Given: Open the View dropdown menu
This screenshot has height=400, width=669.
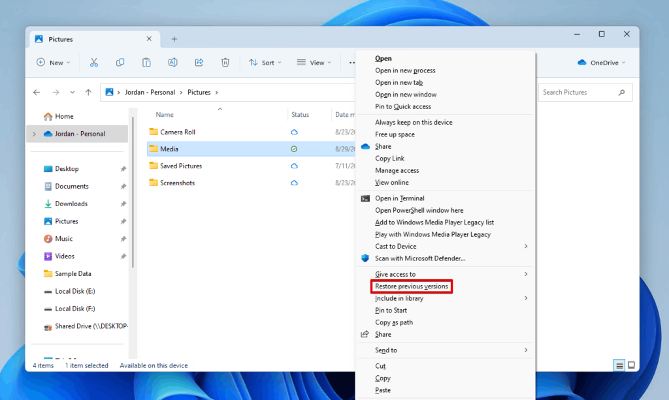Looking at the screenshot, I should pyautogui.click(x=314, y=62).
